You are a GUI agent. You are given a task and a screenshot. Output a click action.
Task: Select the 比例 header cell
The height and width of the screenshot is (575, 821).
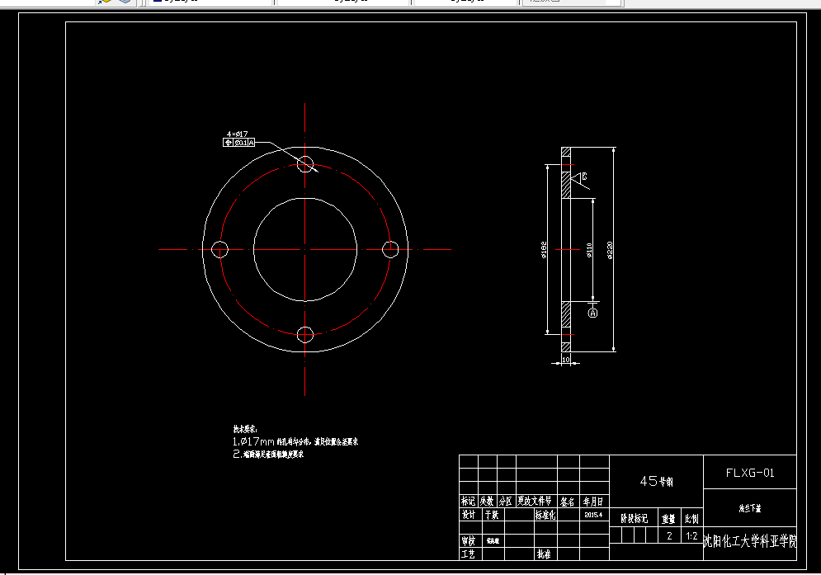(x=691, y=518)
